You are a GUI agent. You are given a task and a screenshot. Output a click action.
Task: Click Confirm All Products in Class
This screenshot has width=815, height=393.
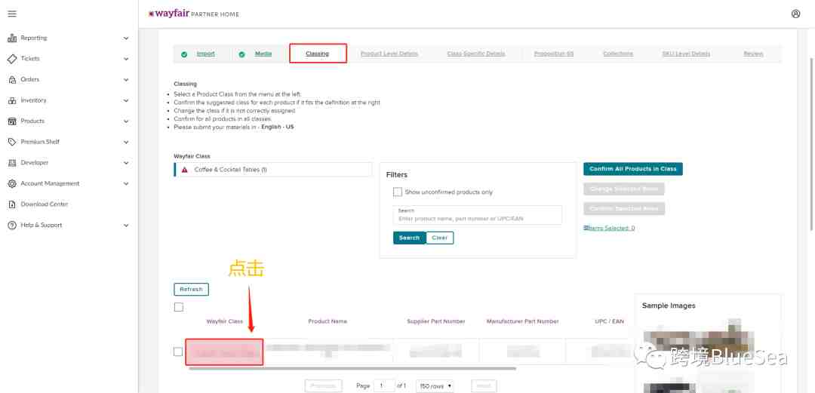(632, 169)
